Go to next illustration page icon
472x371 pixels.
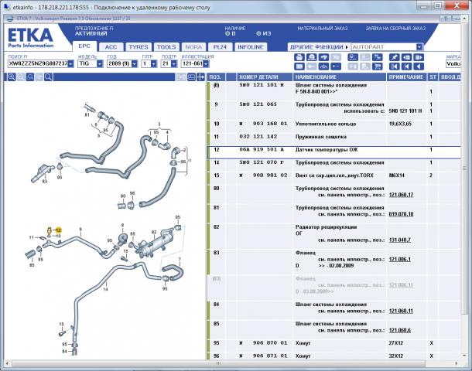click(419, 57)
